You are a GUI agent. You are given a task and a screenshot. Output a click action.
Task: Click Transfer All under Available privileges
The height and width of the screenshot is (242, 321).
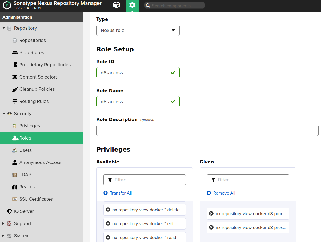click(x=117, y=193)
